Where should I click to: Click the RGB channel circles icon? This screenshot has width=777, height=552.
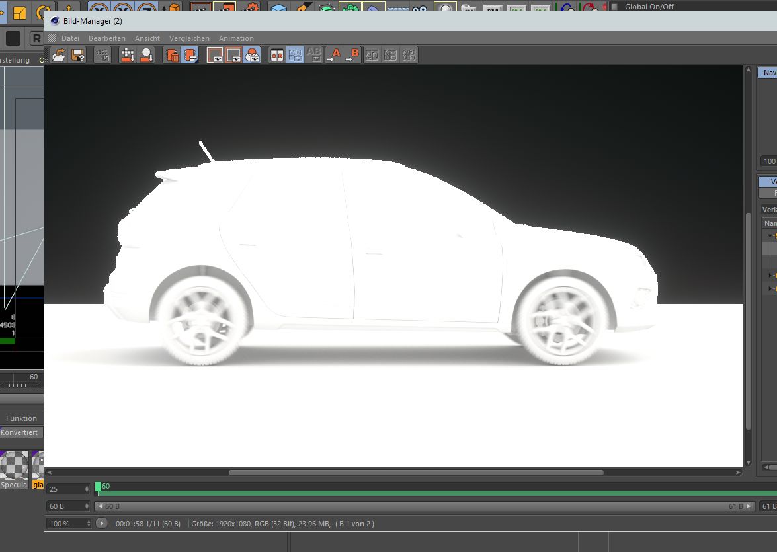coord(251,56)
